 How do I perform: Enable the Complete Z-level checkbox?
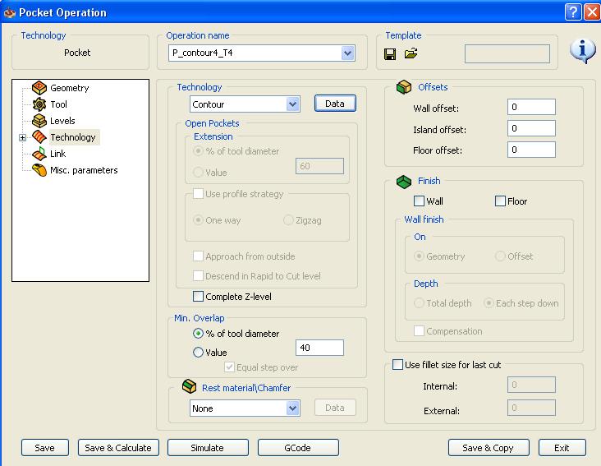click(x=198, y=296)
